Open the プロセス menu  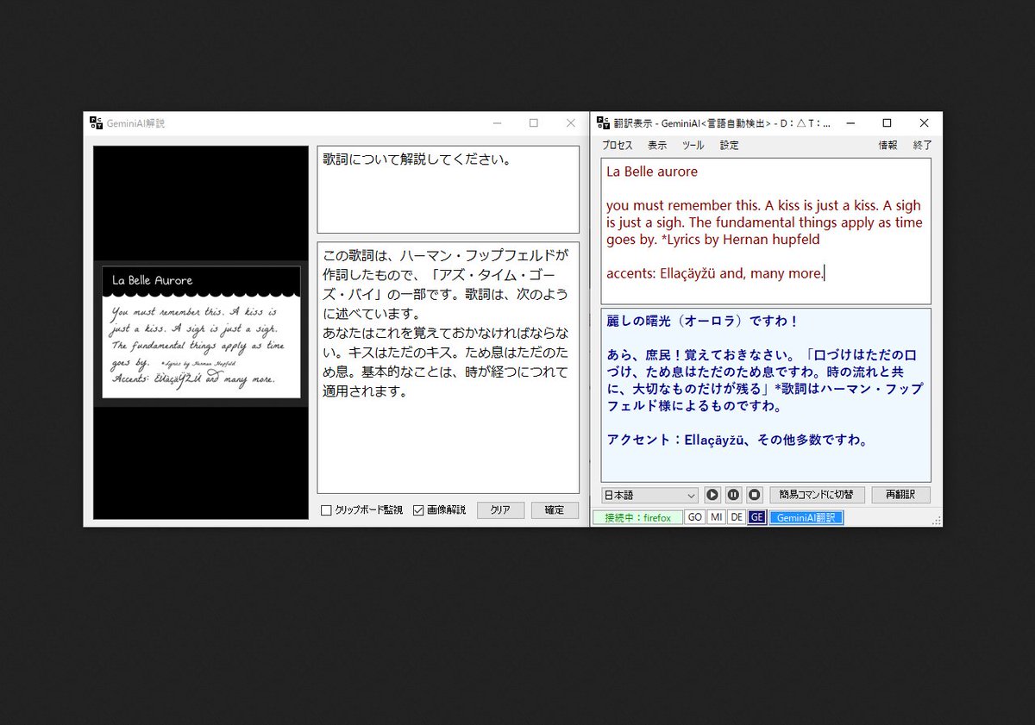(x=617, y=145)
